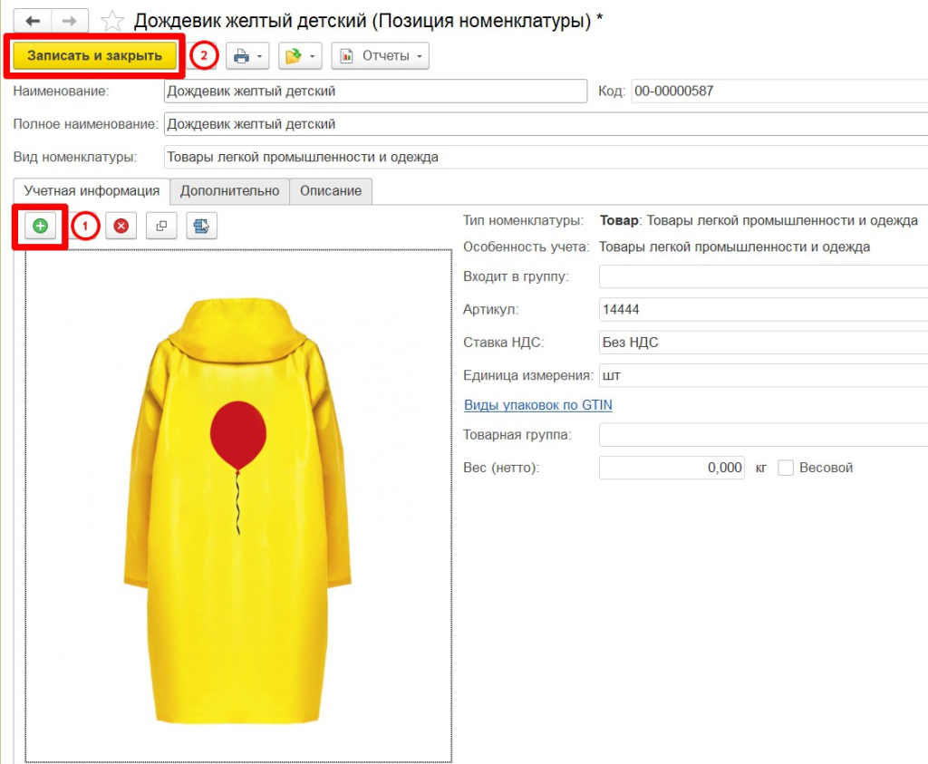Click the Записать и закрыть button
The width and height of the screenshot is (928, 764).
94,55
